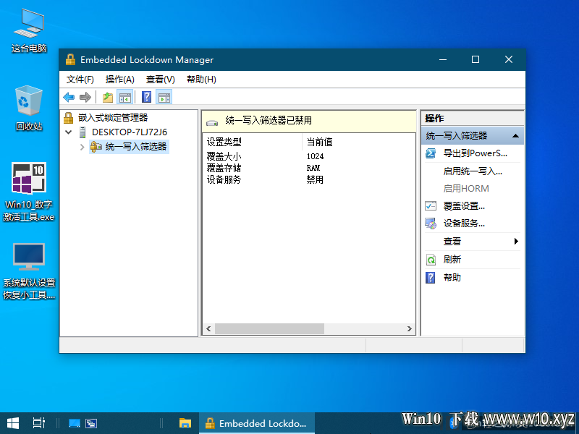This screenshot has height=434, width=579.
Task: Click the 禁用 value cell
Action: (315, 179)
